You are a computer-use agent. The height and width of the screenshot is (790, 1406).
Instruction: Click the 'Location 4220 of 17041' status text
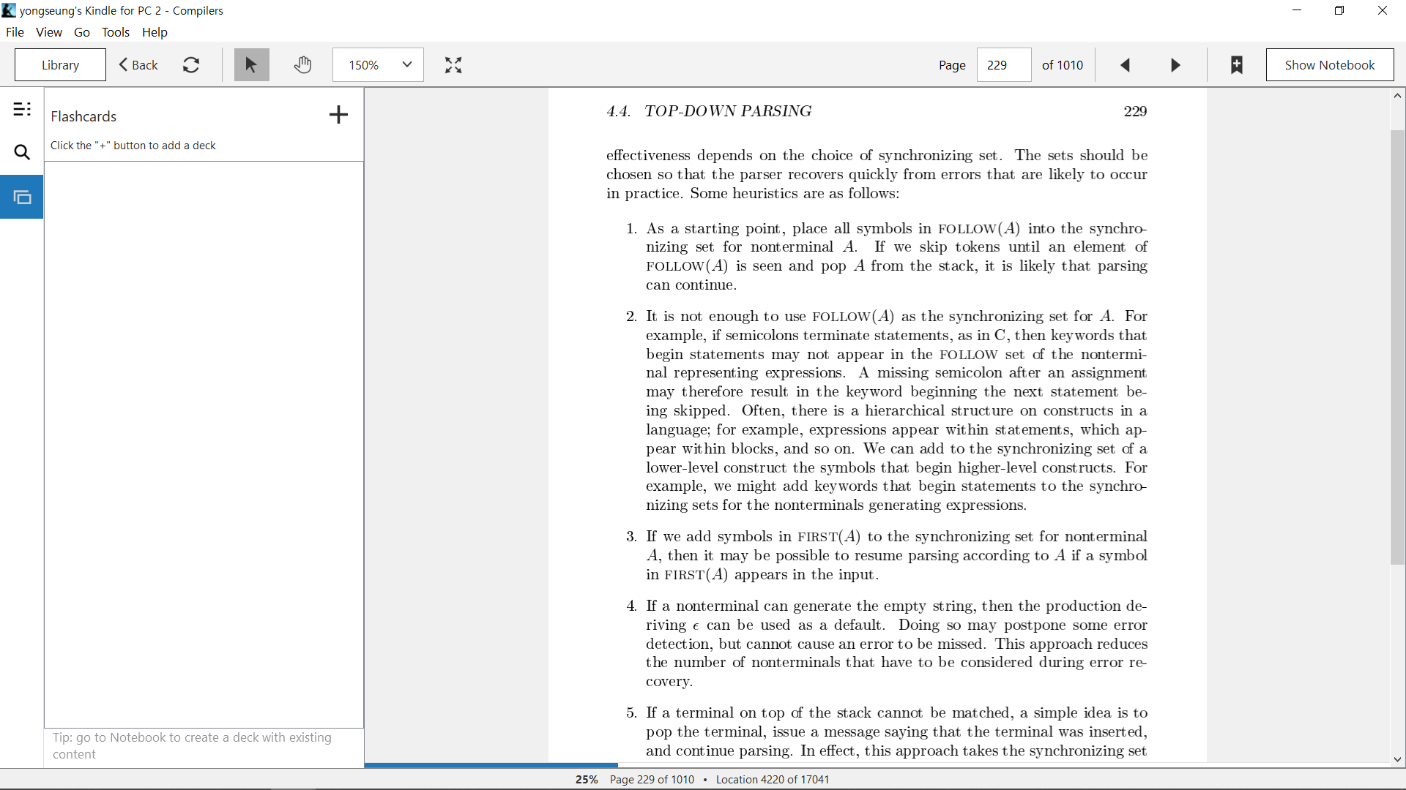coord(773,780)
